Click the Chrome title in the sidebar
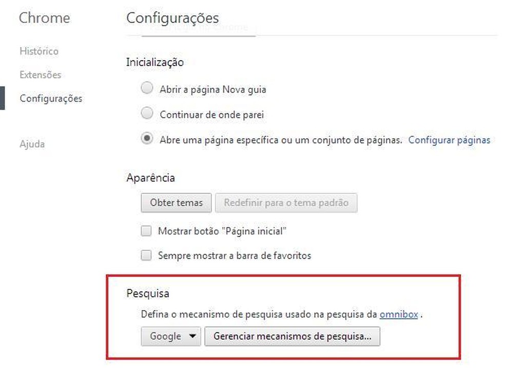Screen dimensions: 505x368 tap(44, 18)
